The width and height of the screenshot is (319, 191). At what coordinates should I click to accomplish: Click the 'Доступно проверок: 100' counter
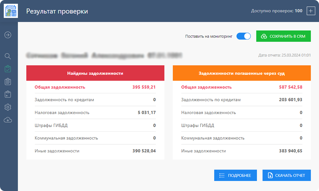click(277, 11)
